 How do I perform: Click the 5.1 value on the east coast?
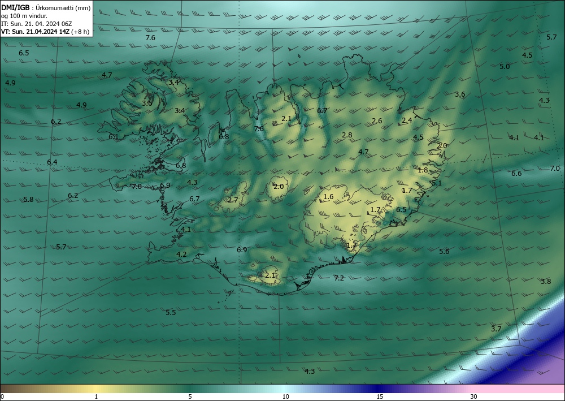(x=437, y=183)
